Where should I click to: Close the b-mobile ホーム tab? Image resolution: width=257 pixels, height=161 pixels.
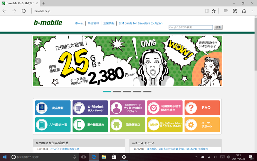click(37, 3)
